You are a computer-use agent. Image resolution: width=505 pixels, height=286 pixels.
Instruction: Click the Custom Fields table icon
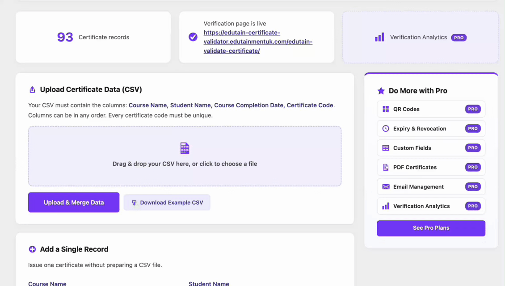click(x=386, y=148)
